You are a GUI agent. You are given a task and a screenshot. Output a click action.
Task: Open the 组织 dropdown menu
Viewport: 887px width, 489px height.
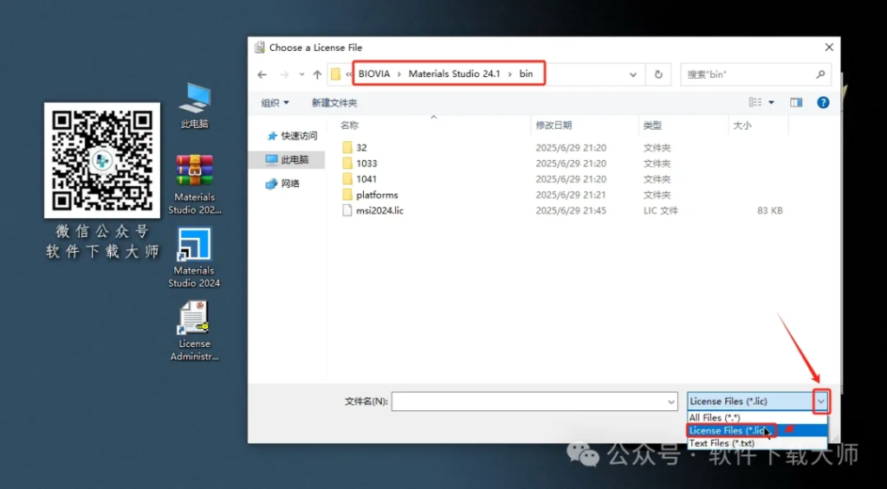275,103
